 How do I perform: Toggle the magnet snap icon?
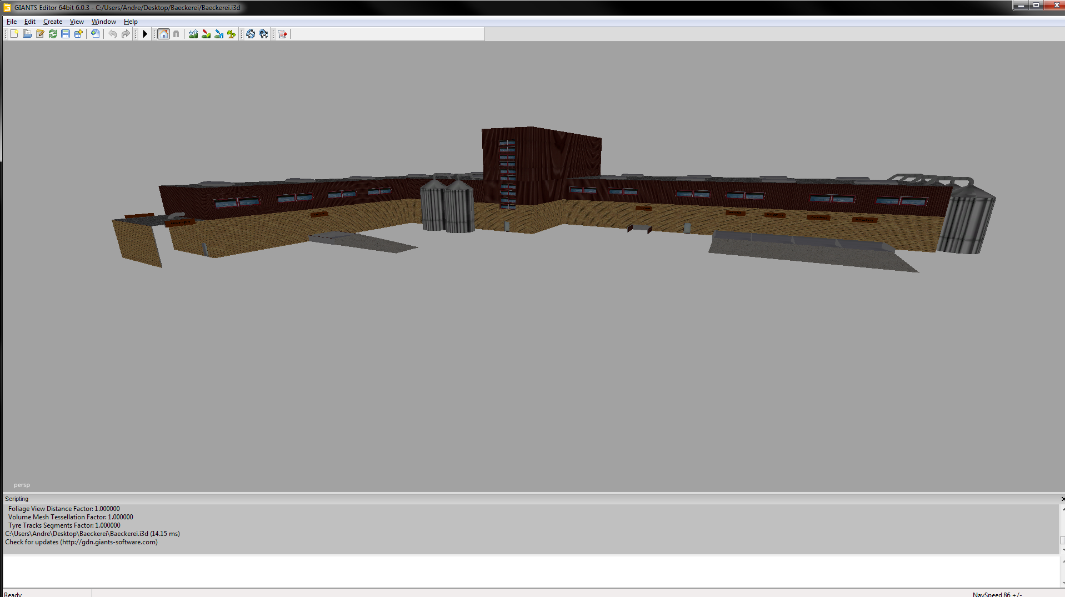pyautogui.click(x=176, y=34)
